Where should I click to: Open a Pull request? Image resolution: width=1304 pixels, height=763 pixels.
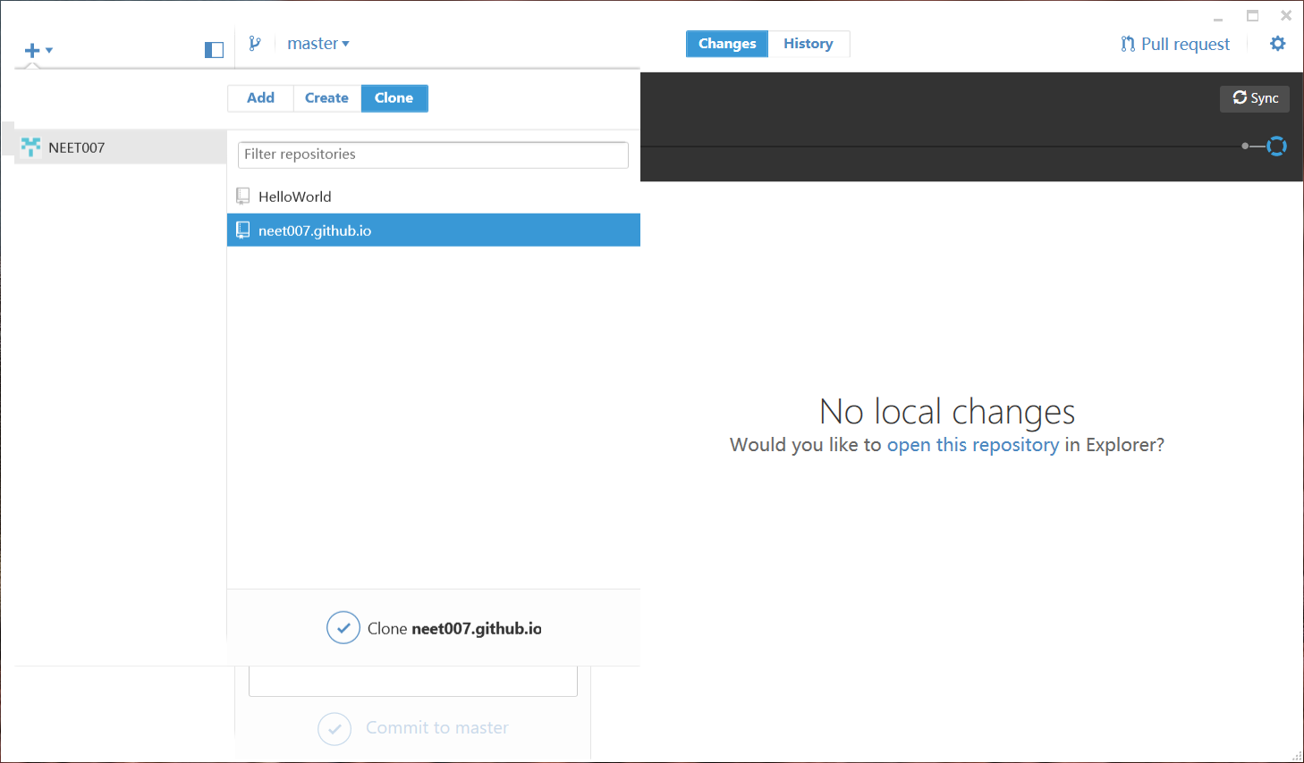(x=1175, y=44)
